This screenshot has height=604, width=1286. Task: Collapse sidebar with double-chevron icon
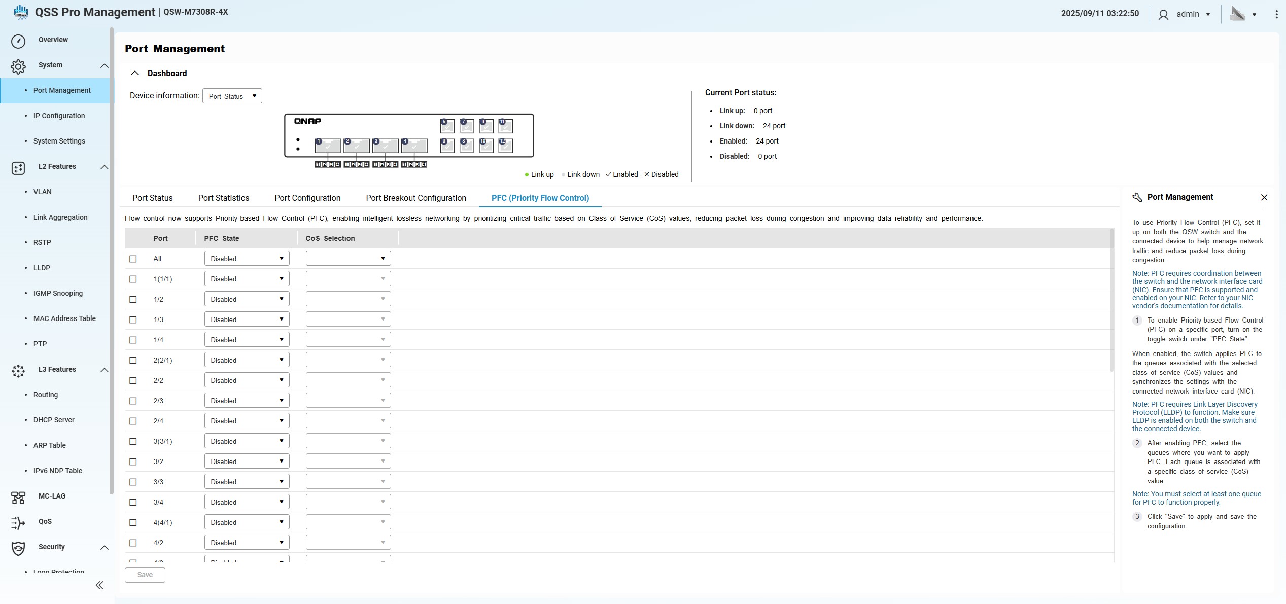(x=99, y=585)
